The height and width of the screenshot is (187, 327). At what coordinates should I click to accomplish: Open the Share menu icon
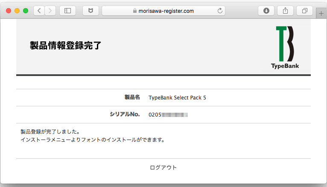[x=285, y=11]
